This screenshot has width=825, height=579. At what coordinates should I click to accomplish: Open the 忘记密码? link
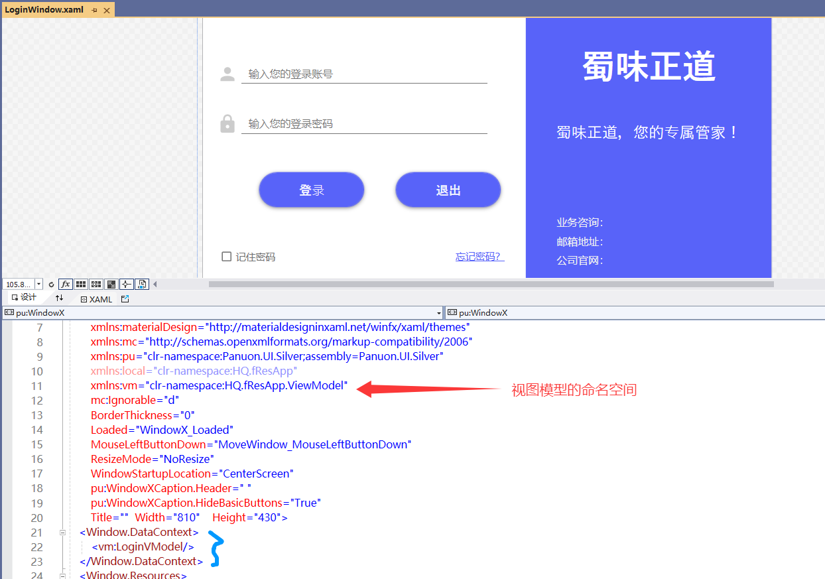[479, 257]
